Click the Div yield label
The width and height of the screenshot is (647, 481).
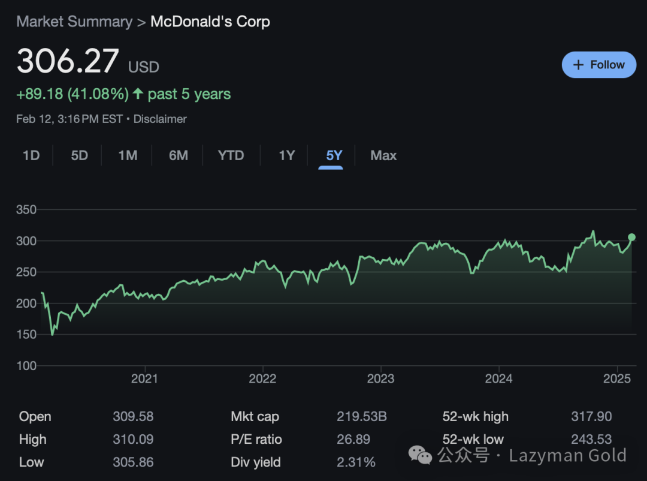pos(256,462)
